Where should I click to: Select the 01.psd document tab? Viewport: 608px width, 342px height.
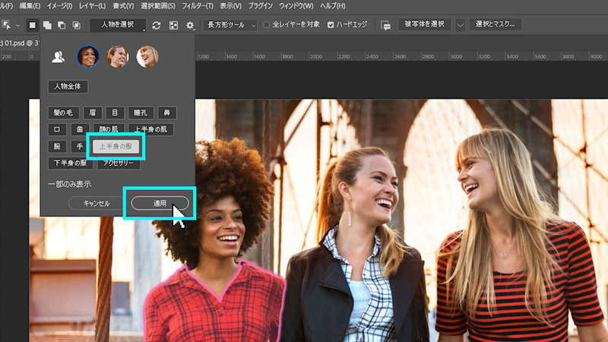pos(20,43)
